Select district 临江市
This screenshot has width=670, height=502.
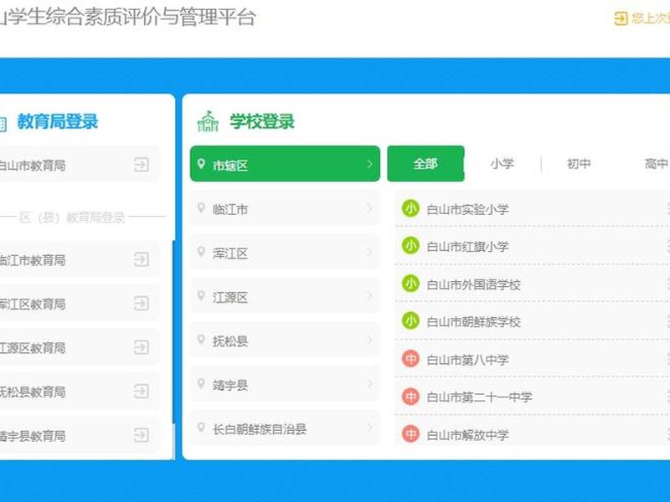[x=285, y=208]
